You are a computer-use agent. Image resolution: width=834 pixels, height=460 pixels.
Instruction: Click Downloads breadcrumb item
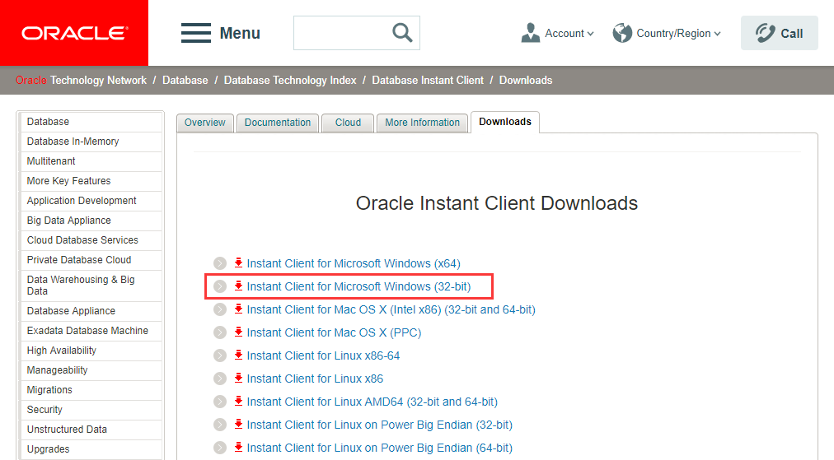coord(526,80)
